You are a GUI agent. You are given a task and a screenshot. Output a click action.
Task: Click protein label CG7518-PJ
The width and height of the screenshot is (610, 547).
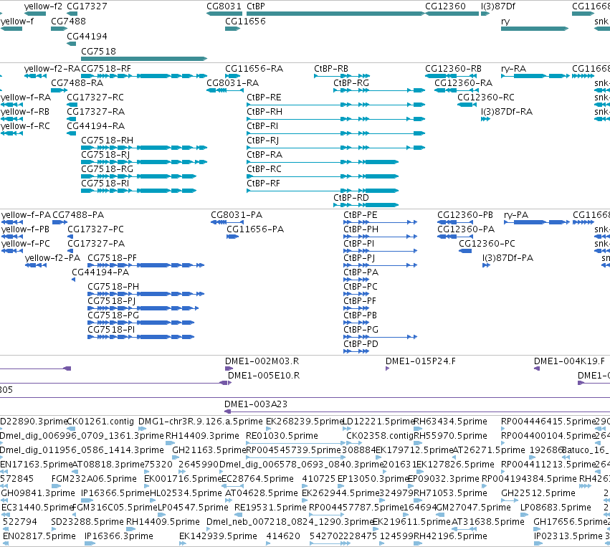(111, 300)
